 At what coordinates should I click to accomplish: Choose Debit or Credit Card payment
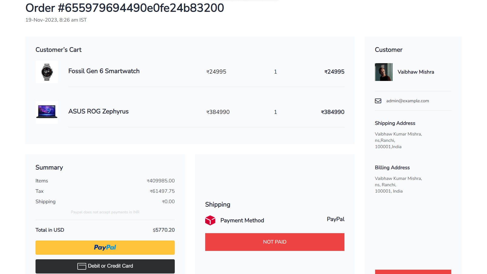105,266
